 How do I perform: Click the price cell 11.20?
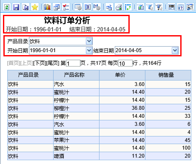(x=122, y=156)
